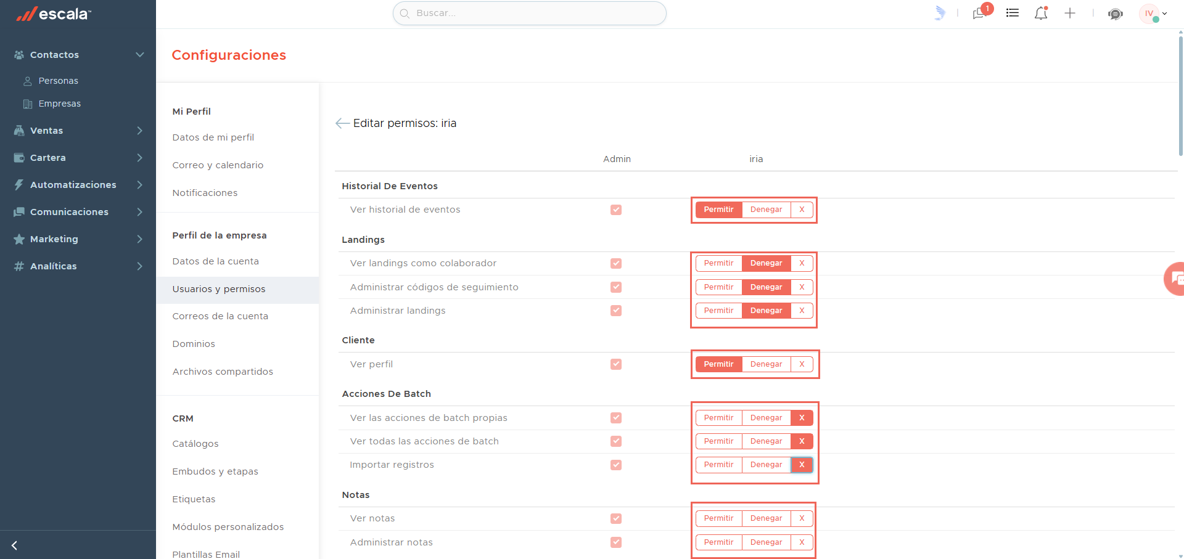Open the notifications bell
This screenshot has height=559, width=1184.
pos(1041,13)
